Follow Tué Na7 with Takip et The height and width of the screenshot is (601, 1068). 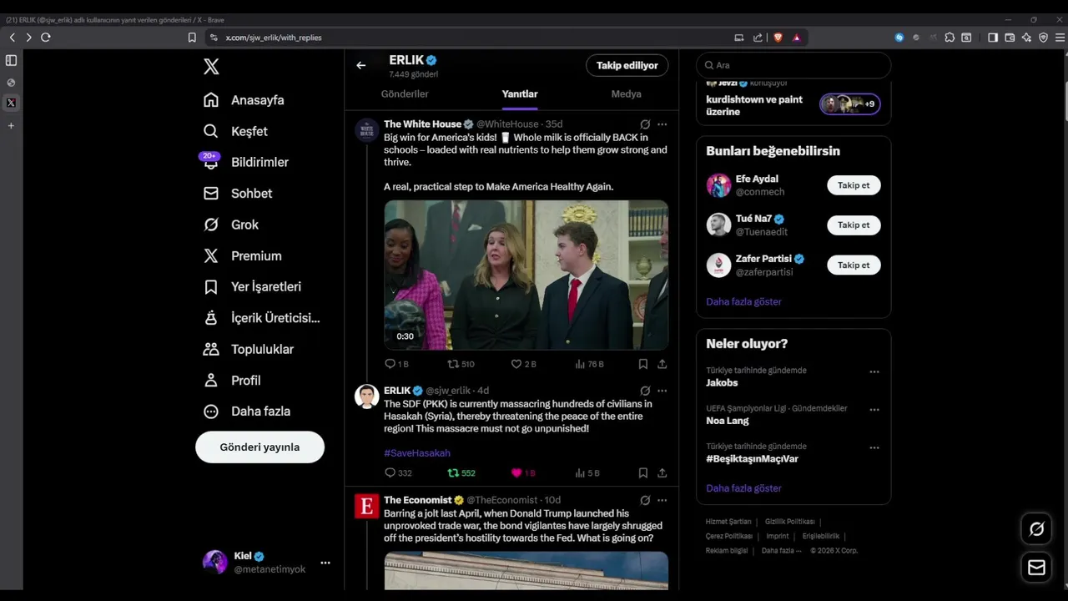854,225
